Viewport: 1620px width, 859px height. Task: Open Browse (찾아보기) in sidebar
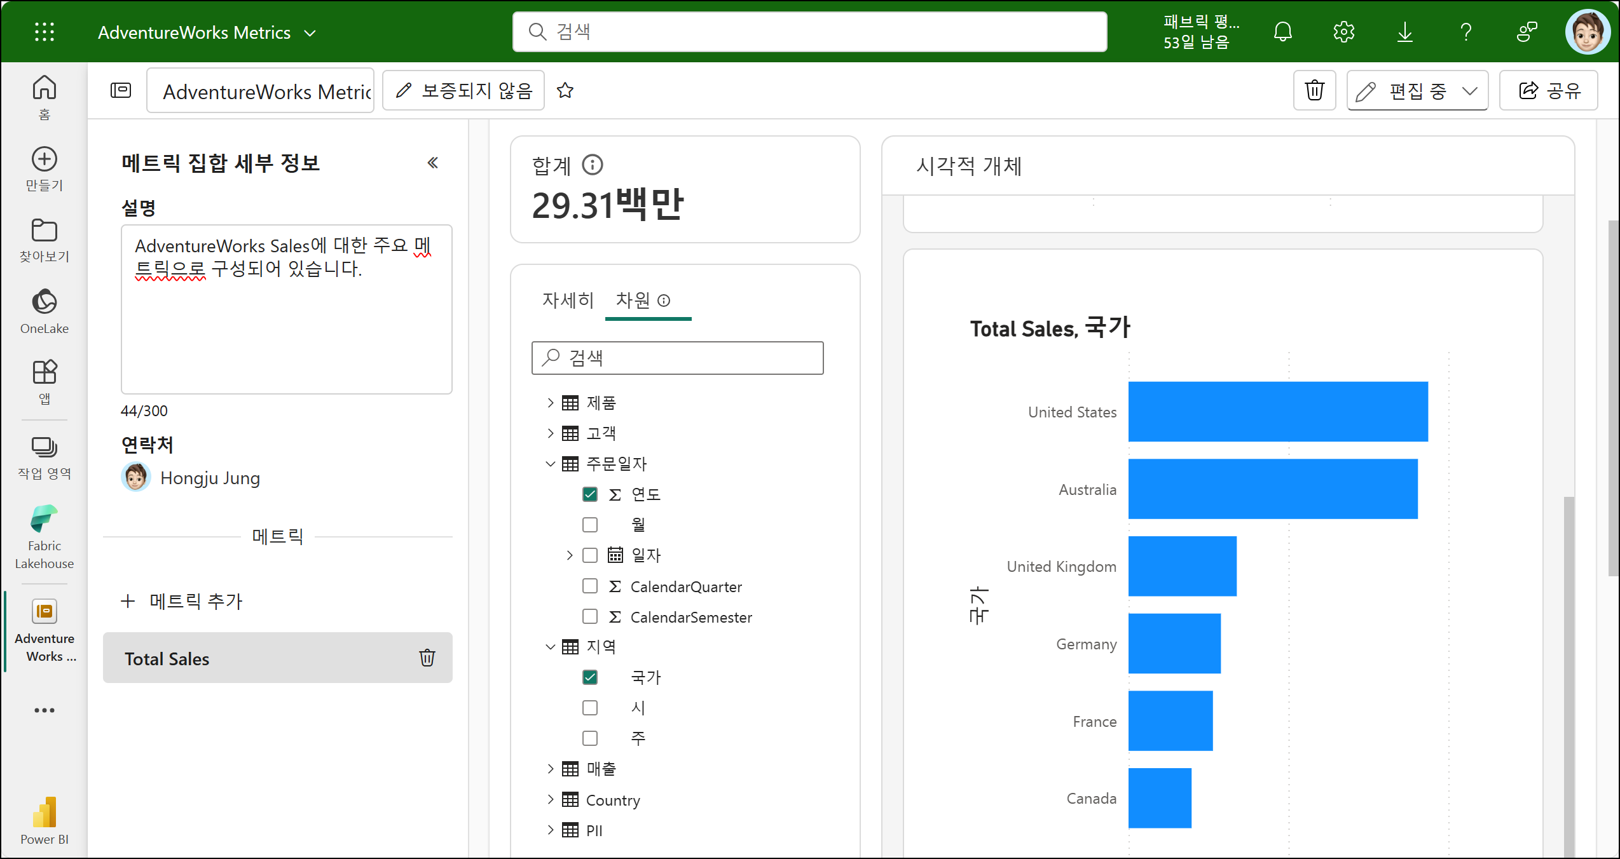coord(45,240)
